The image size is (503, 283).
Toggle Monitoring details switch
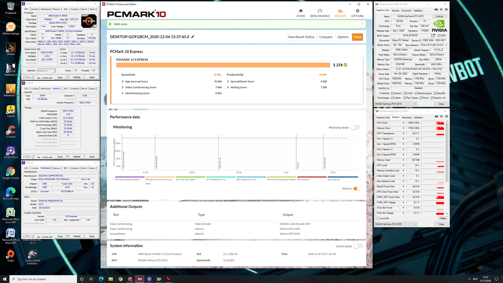pyautogui.click(x=355, y=127)
